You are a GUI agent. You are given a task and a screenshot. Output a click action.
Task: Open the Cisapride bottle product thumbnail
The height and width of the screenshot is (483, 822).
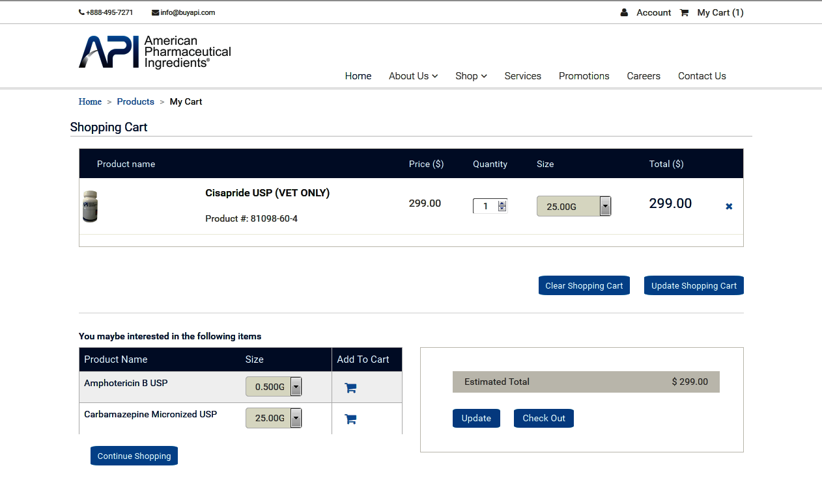(91, 207)
